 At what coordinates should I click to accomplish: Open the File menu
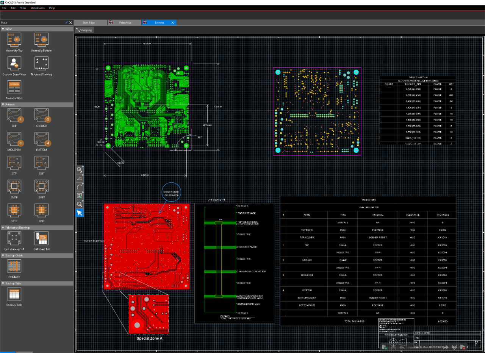(4, 8)
